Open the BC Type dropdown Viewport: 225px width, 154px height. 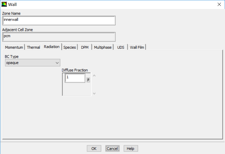(32, 63)
